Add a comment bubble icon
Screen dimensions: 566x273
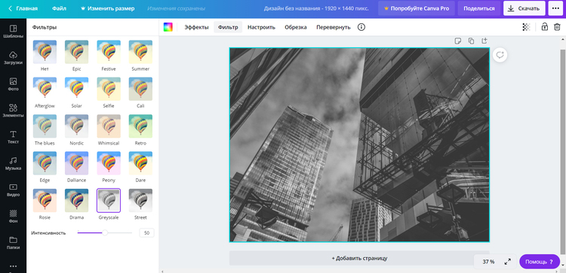(500, 55)
